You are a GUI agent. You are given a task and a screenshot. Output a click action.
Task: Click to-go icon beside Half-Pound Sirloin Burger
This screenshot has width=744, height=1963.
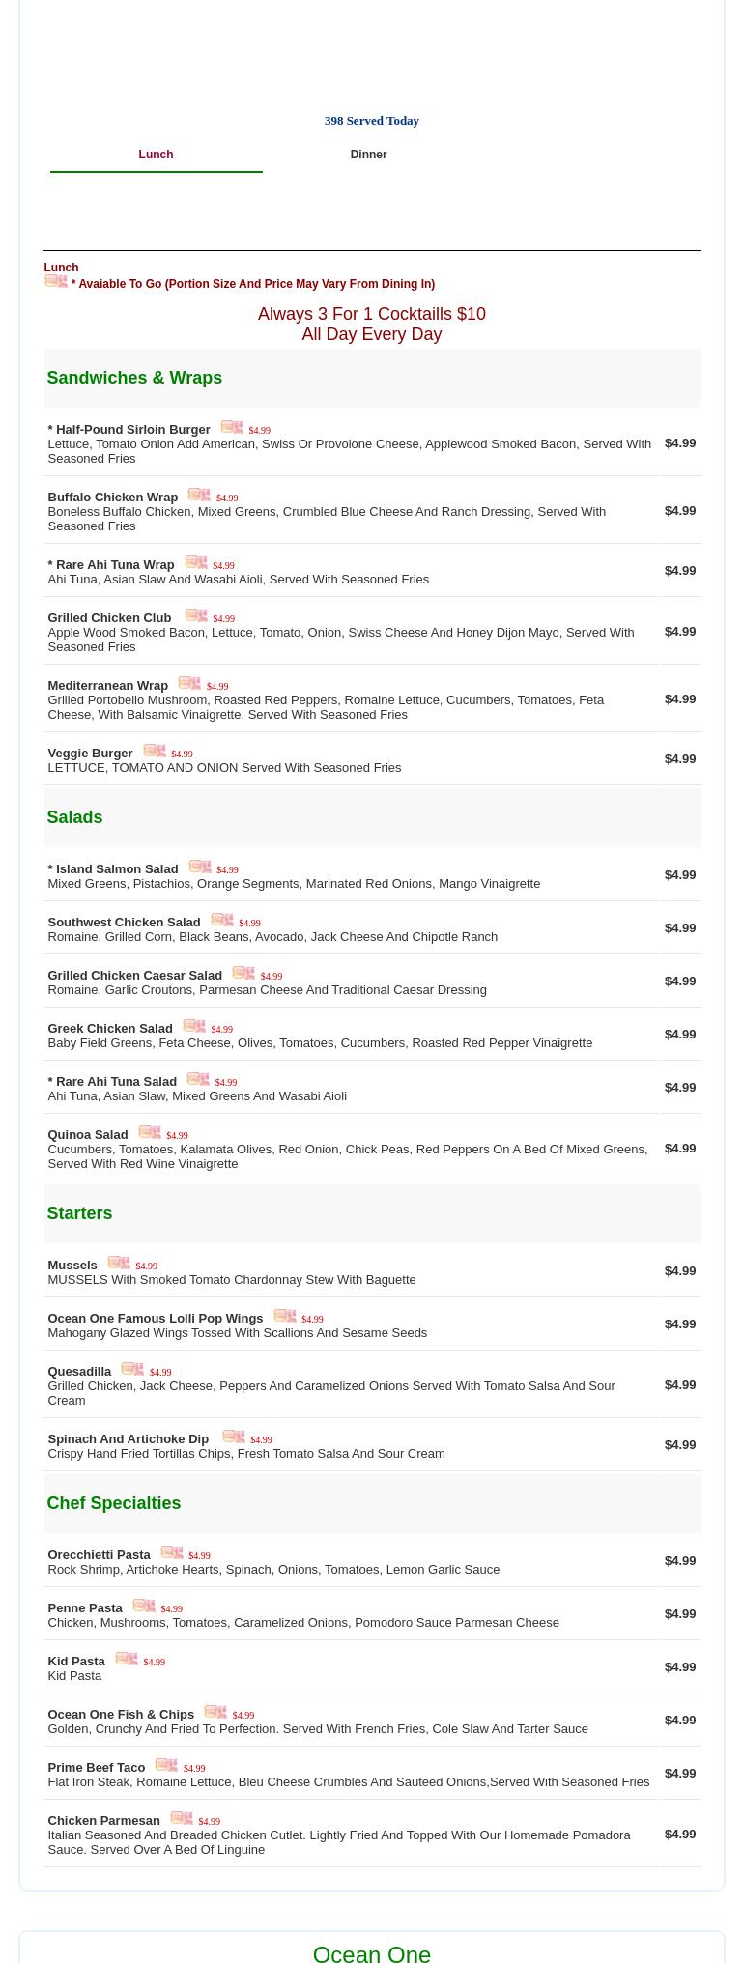(232, 428)
